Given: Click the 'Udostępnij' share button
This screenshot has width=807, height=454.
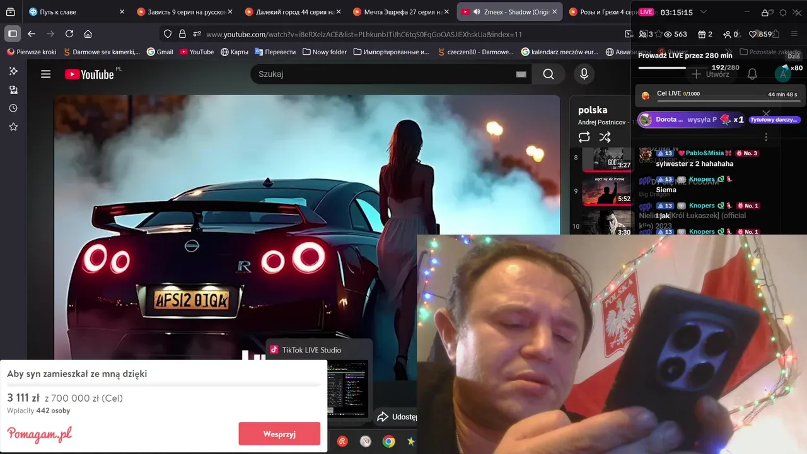Looking at the screenshot, I should point(396,417).
